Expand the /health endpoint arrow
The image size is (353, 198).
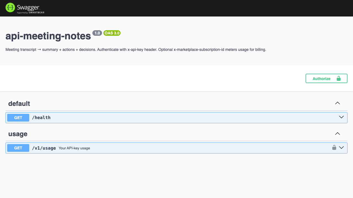click(x=341, y=117)
